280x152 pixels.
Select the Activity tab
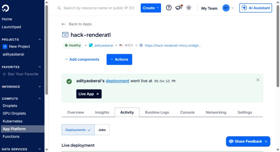tap(127, 112)
